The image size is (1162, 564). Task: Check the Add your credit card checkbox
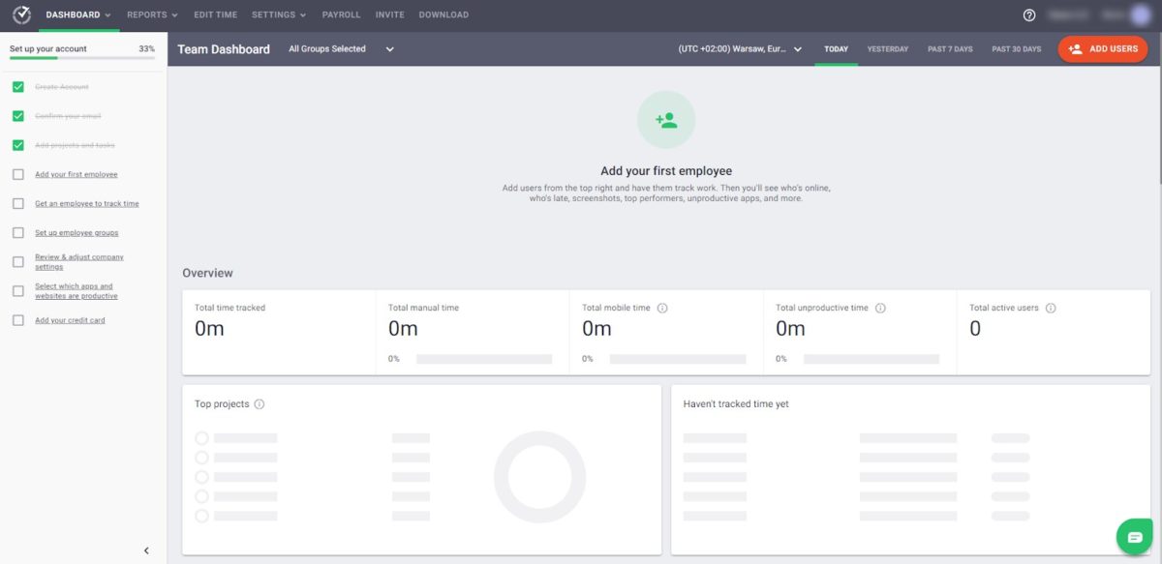pyautogui.click(x=16, y=319)
